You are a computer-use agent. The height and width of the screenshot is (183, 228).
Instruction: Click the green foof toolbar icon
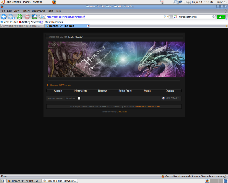[x=221, y=17]
